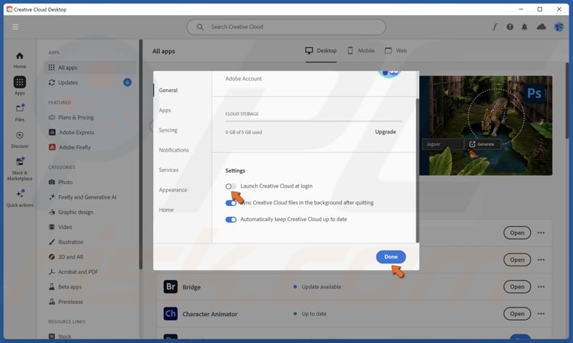The height and width of the screenshot is (343, 573).
Task: Open Files from the left sidebar
Action: point(20,112)
